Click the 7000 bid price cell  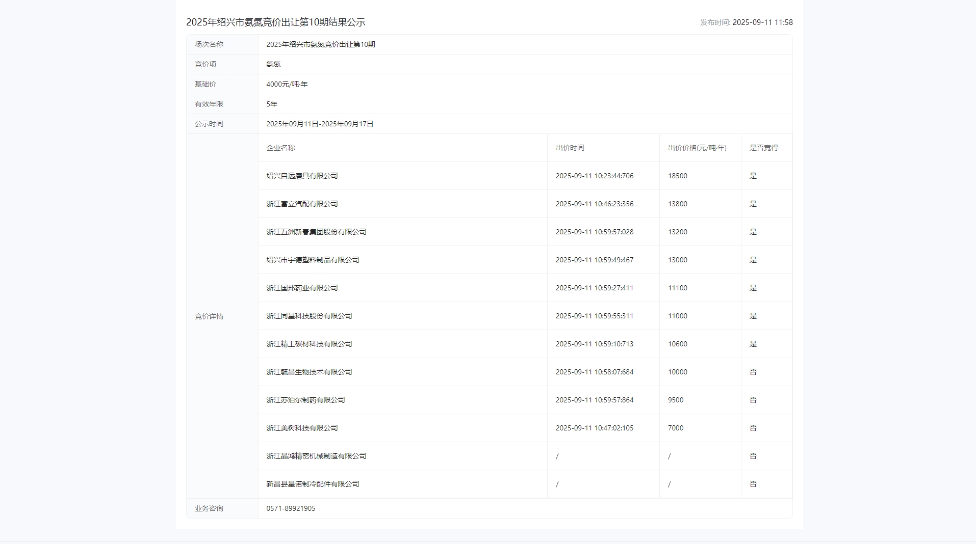(x=675, y=428)
